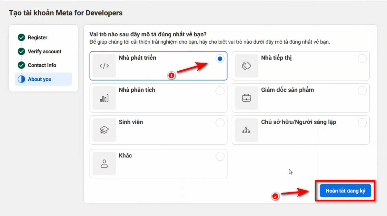Image resolution: width=387 pixels, height=216 pixels.
Task: Click the price tag Nhà tiếp thị icon
Action: (246, 66)
